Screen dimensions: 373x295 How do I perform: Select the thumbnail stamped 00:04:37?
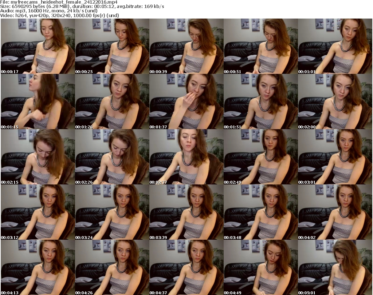coord(186,267)
